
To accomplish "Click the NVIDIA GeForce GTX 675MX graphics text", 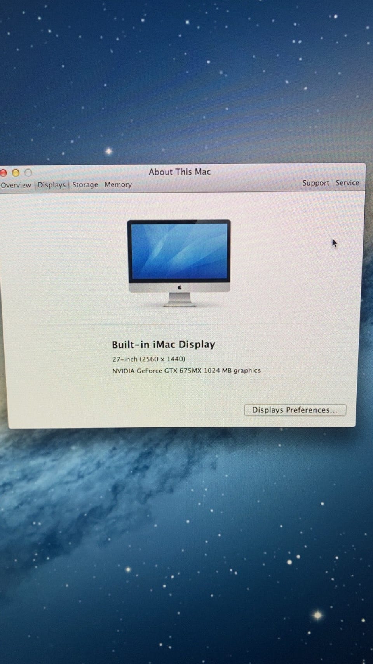I will [186, 371].
